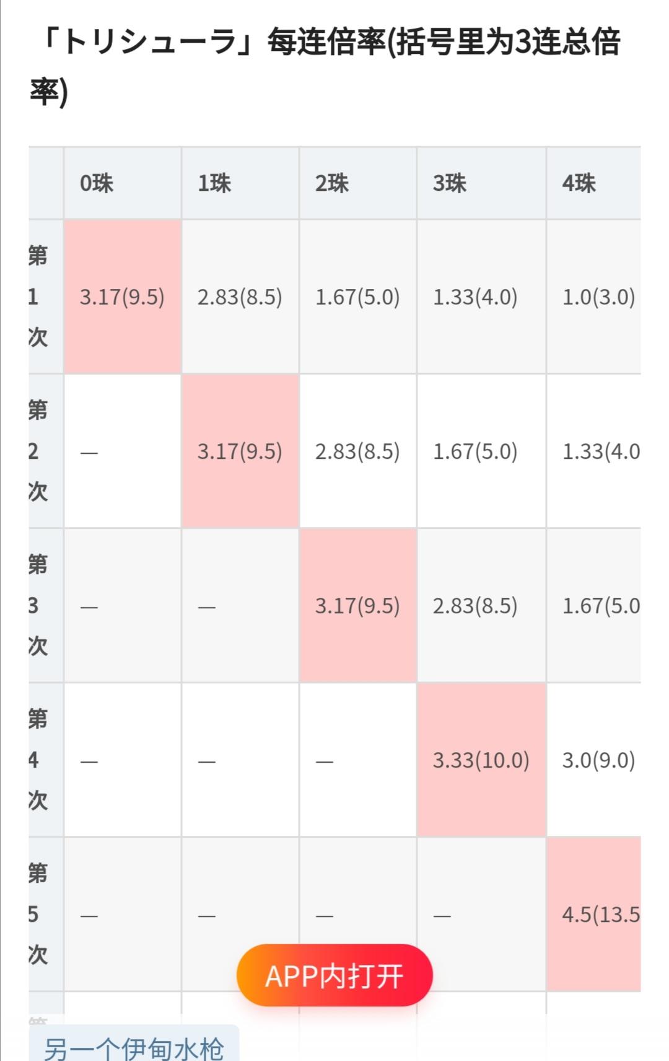Select the 4.5(13.5 highlighted cell

point(593,914)
